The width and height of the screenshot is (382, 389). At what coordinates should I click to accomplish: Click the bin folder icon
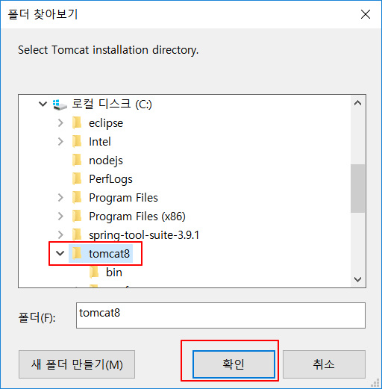coord(94,273)
